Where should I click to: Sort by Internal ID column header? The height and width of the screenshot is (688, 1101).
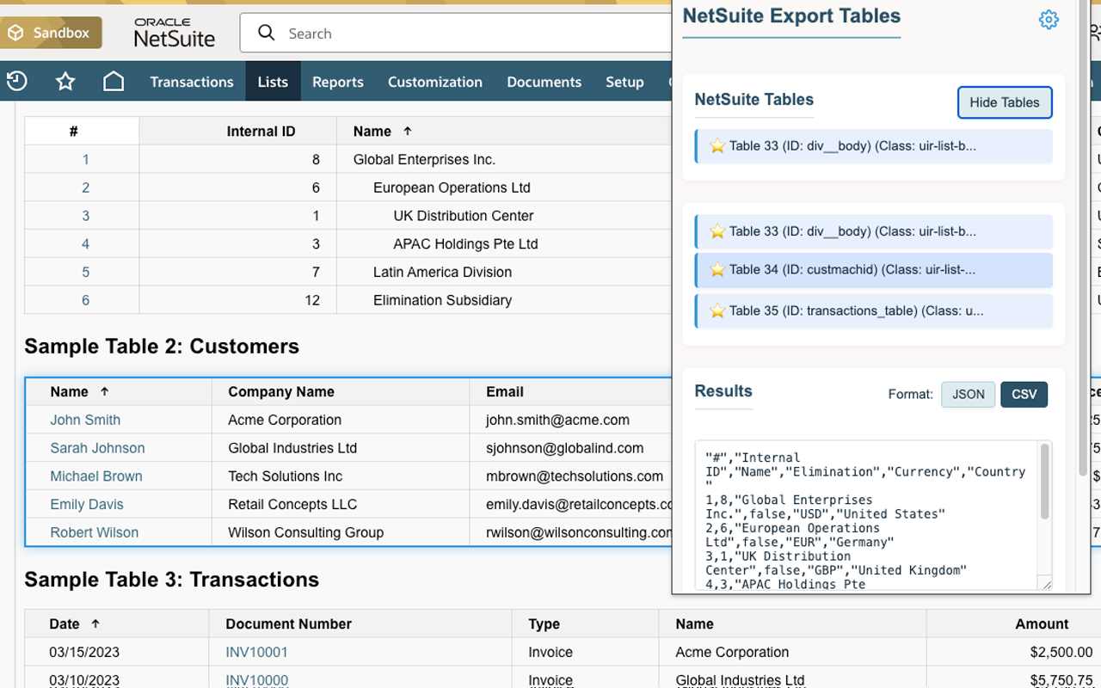point(261,131)
